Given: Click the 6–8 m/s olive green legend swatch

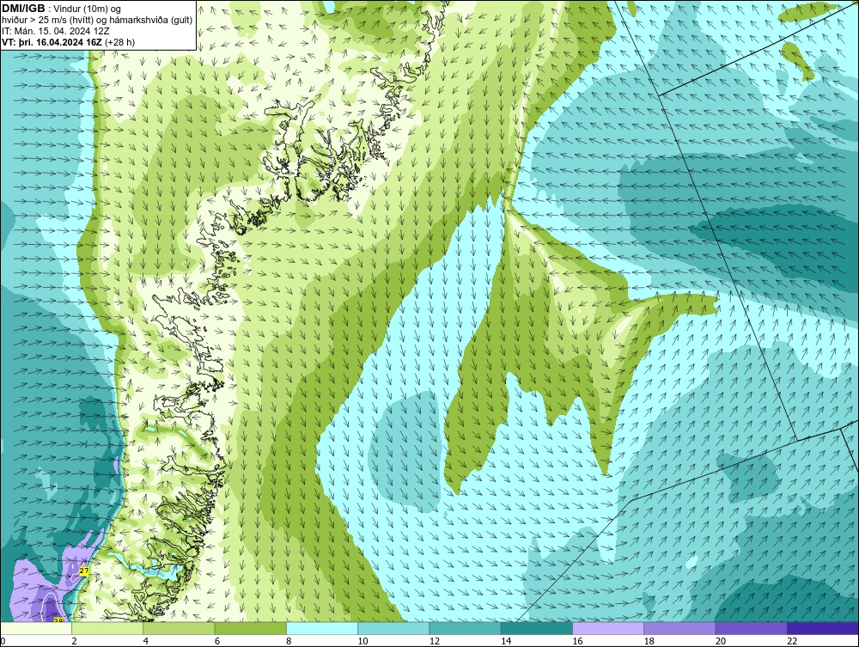Looking at the screenshot, I should coord(250,628).
